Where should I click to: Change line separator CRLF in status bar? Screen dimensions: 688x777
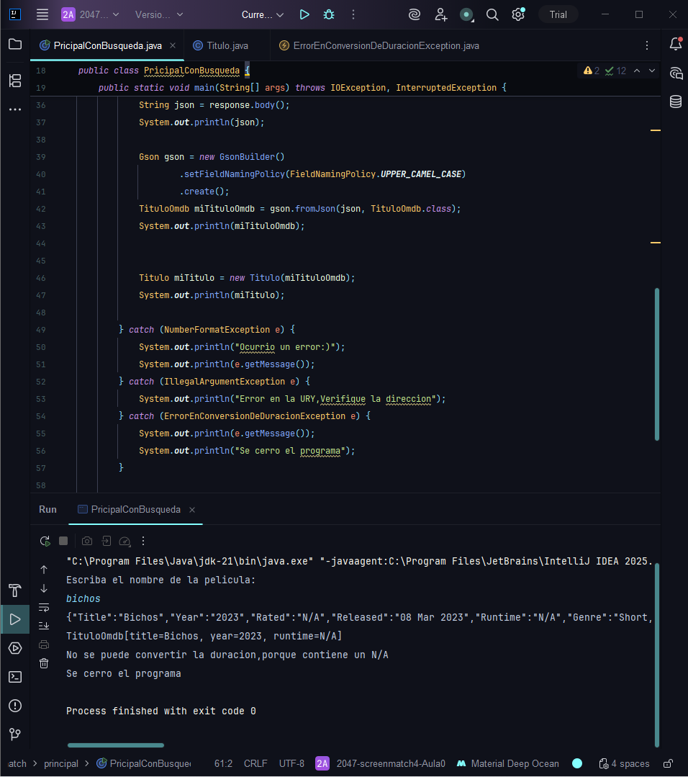[x=255, y=763]
